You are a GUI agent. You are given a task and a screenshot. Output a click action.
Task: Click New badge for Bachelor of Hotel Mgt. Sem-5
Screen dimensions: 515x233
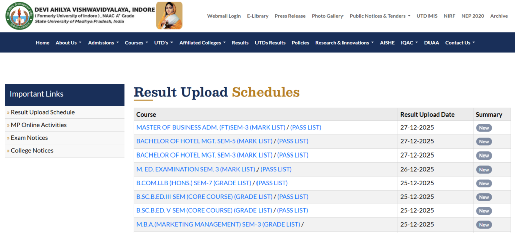coord(484,142)
